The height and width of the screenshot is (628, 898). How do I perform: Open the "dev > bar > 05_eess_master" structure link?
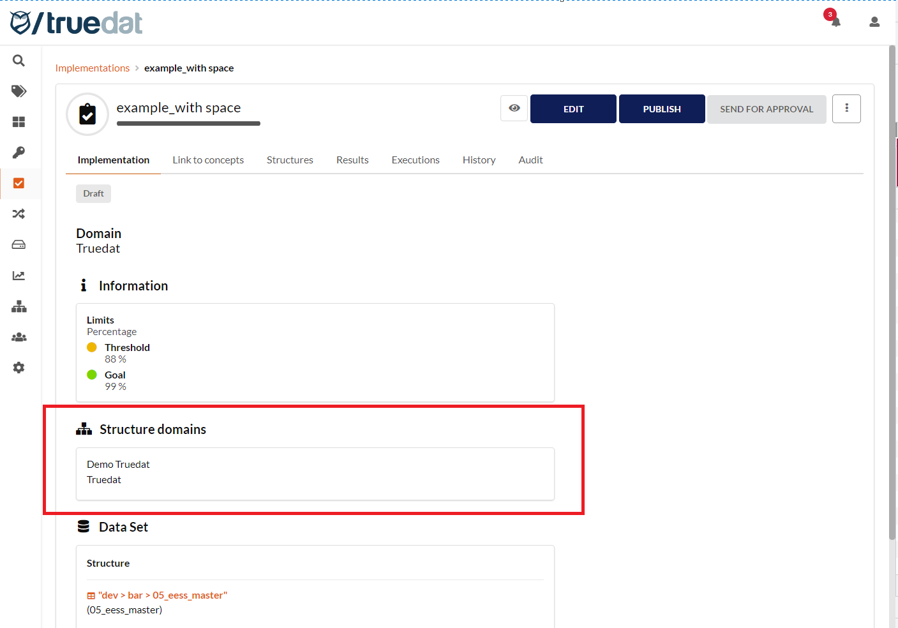(162, 595)
